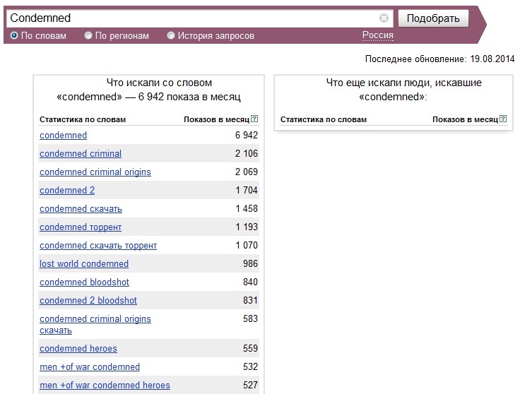This screenshot has width=520, height=394.
Task: Click the '1 070' count value
Action: click(247, 245)
